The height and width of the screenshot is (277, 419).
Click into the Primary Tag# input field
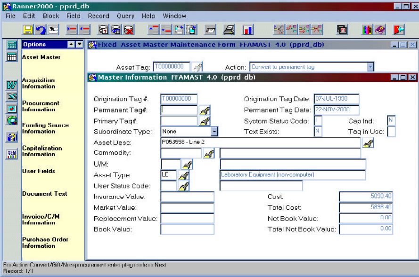(179, 121)
